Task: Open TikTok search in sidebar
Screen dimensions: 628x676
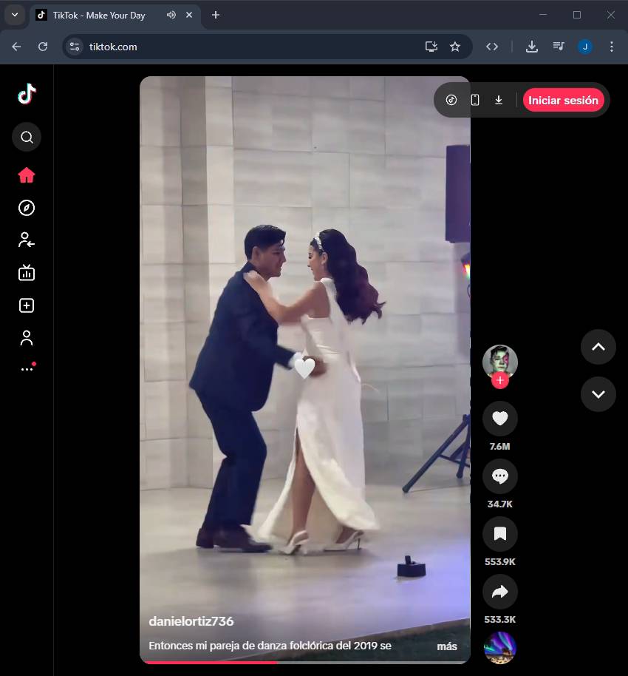Action: [x=27, y=138]
